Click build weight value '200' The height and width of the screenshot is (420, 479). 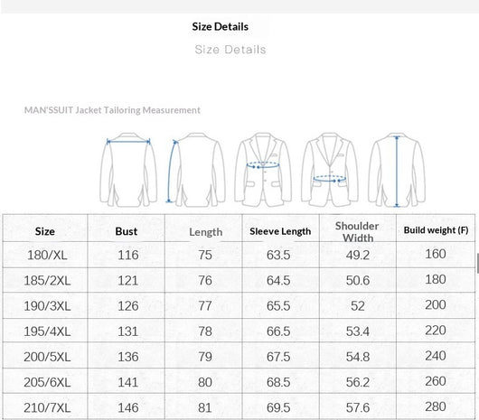point(436,305)
